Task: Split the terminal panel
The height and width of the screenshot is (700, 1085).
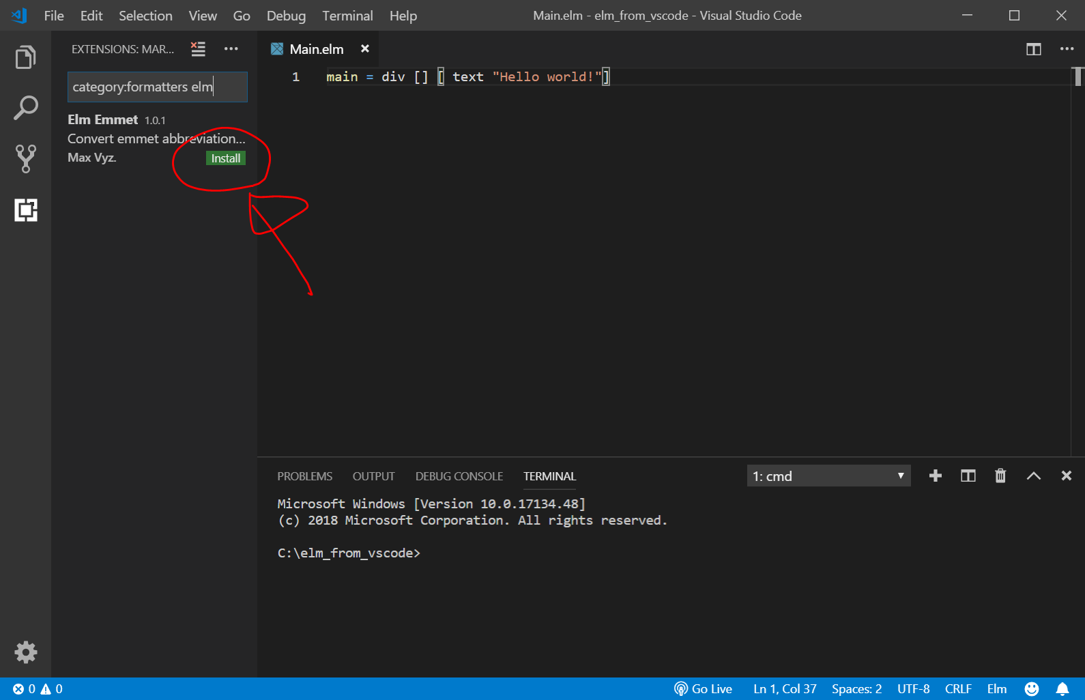Action: (968, 476)
